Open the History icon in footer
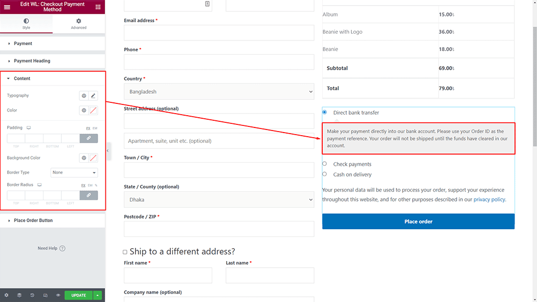 click(x=32, y=295)
